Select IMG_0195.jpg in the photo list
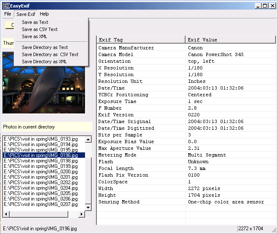 [44, 150]
